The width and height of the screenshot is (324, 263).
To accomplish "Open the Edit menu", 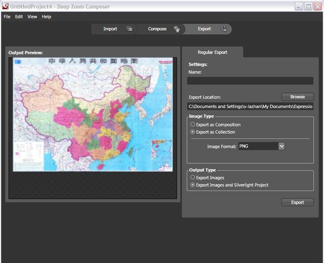I will click(x=19, y=17).
